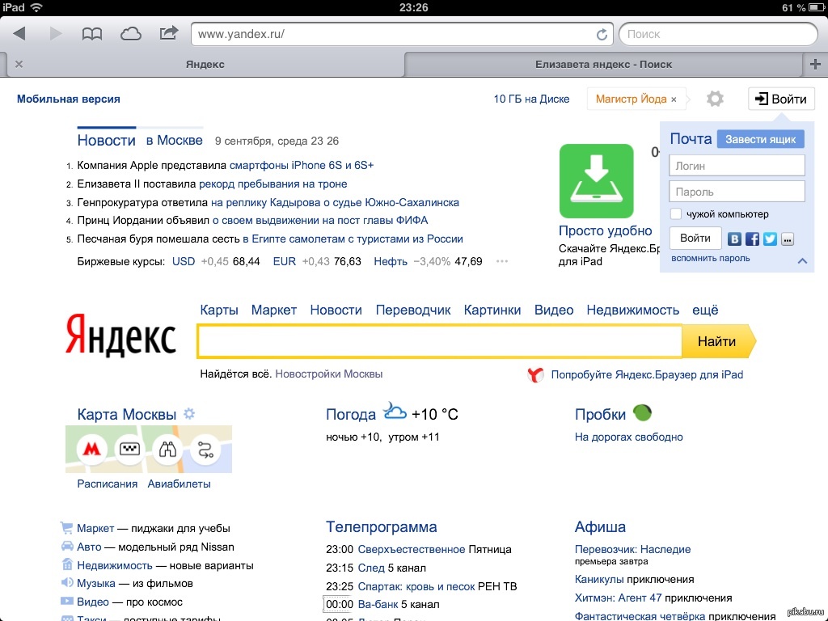Screen dimensions: 828x621
Task: Open route icon on Moscow map
Action: click(x=205, y=450)
